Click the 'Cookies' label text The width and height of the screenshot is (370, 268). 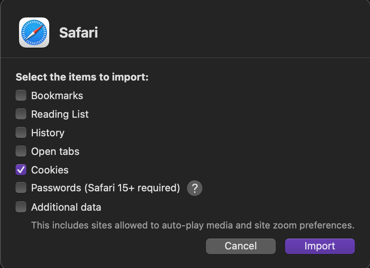click(50, 170)
